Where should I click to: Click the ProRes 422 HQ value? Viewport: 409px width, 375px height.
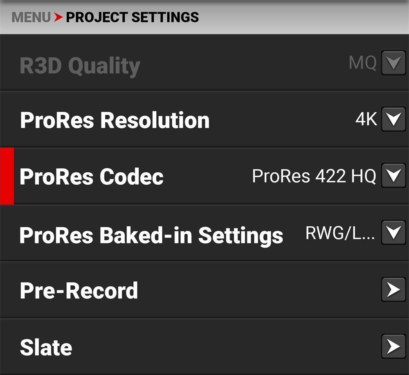click(314, 176)
